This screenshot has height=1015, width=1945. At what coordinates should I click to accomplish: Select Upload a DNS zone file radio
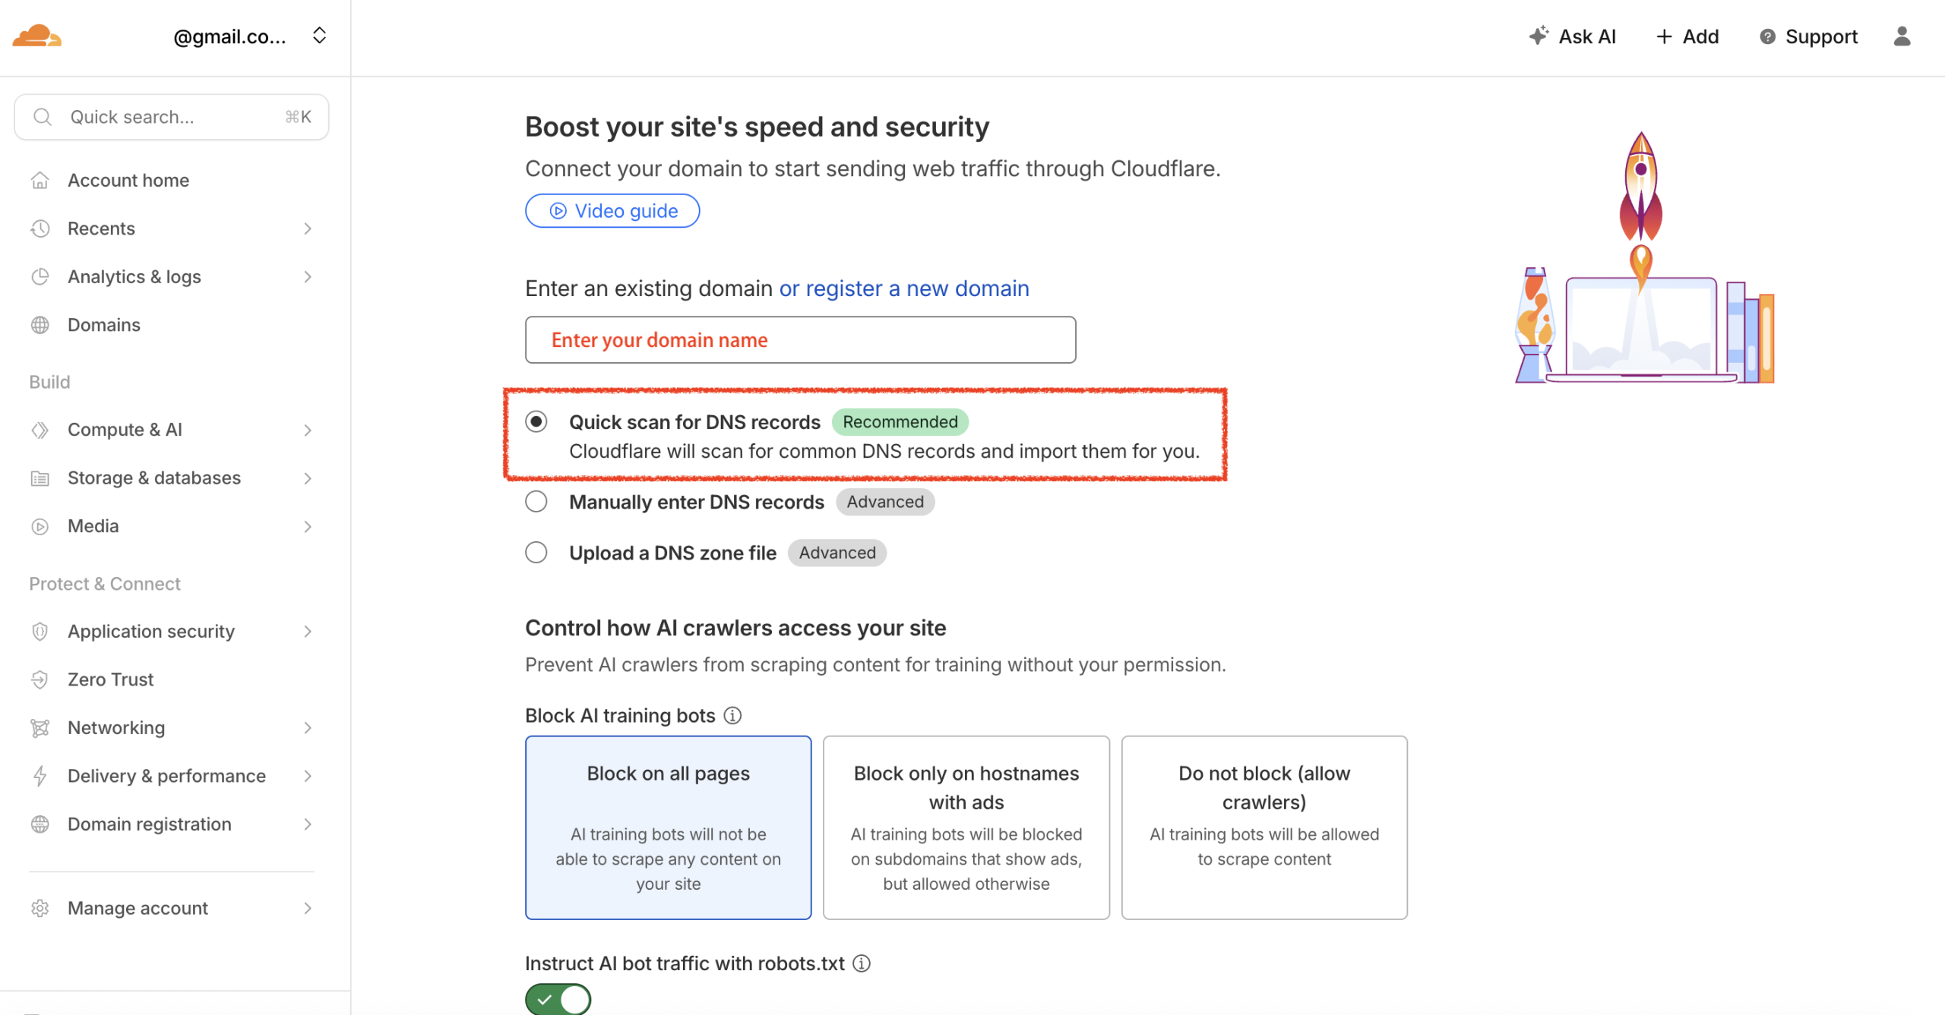(x=536, y=553)
